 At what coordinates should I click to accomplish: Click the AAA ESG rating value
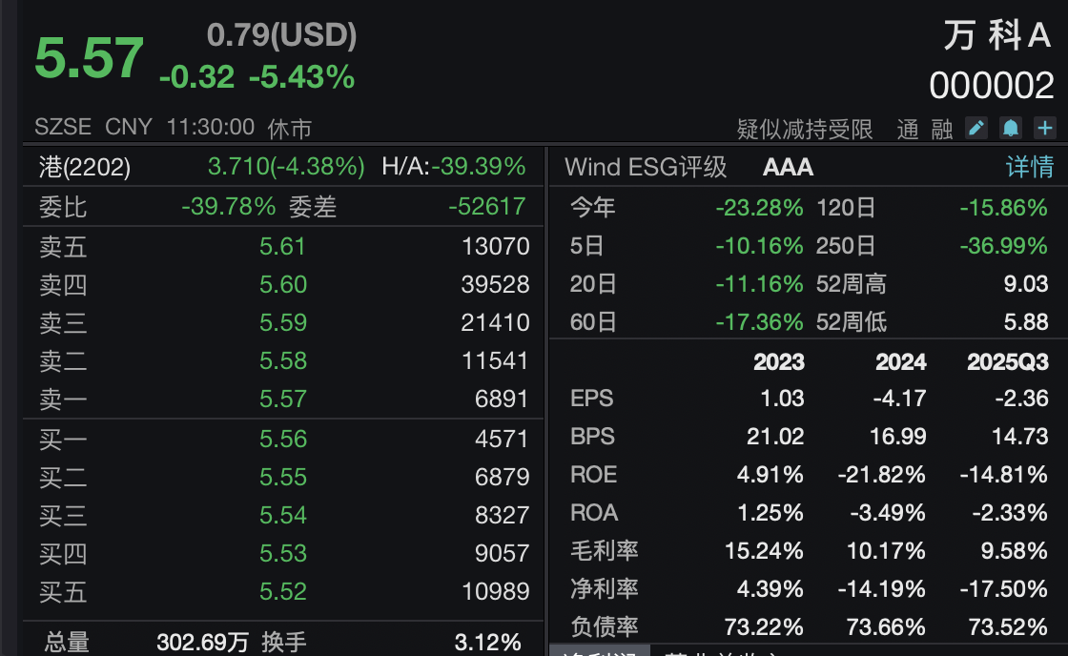tap(788, 168)
